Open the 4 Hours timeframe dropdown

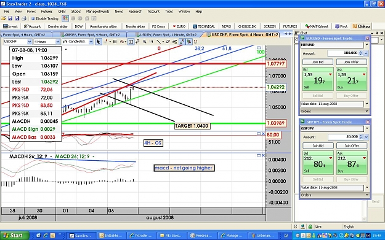58,42
